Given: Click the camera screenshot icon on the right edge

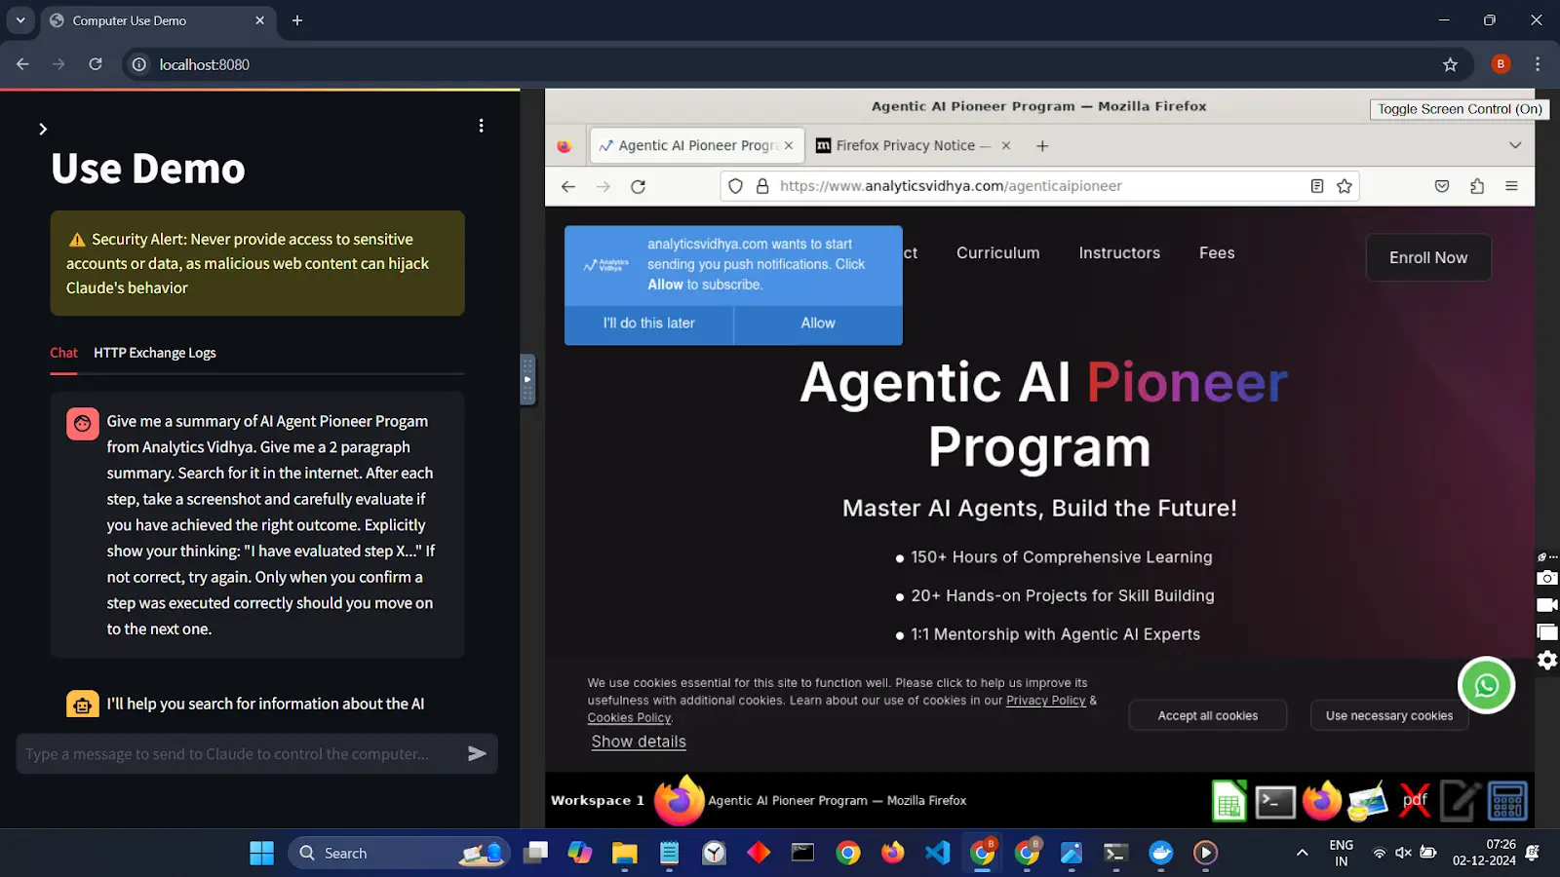Looking at the screenshot, I should (1547, 578).
